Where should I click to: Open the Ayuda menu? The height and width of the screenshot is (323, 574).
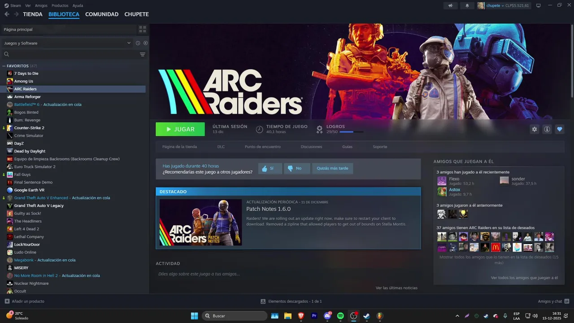tap(78, 5)
